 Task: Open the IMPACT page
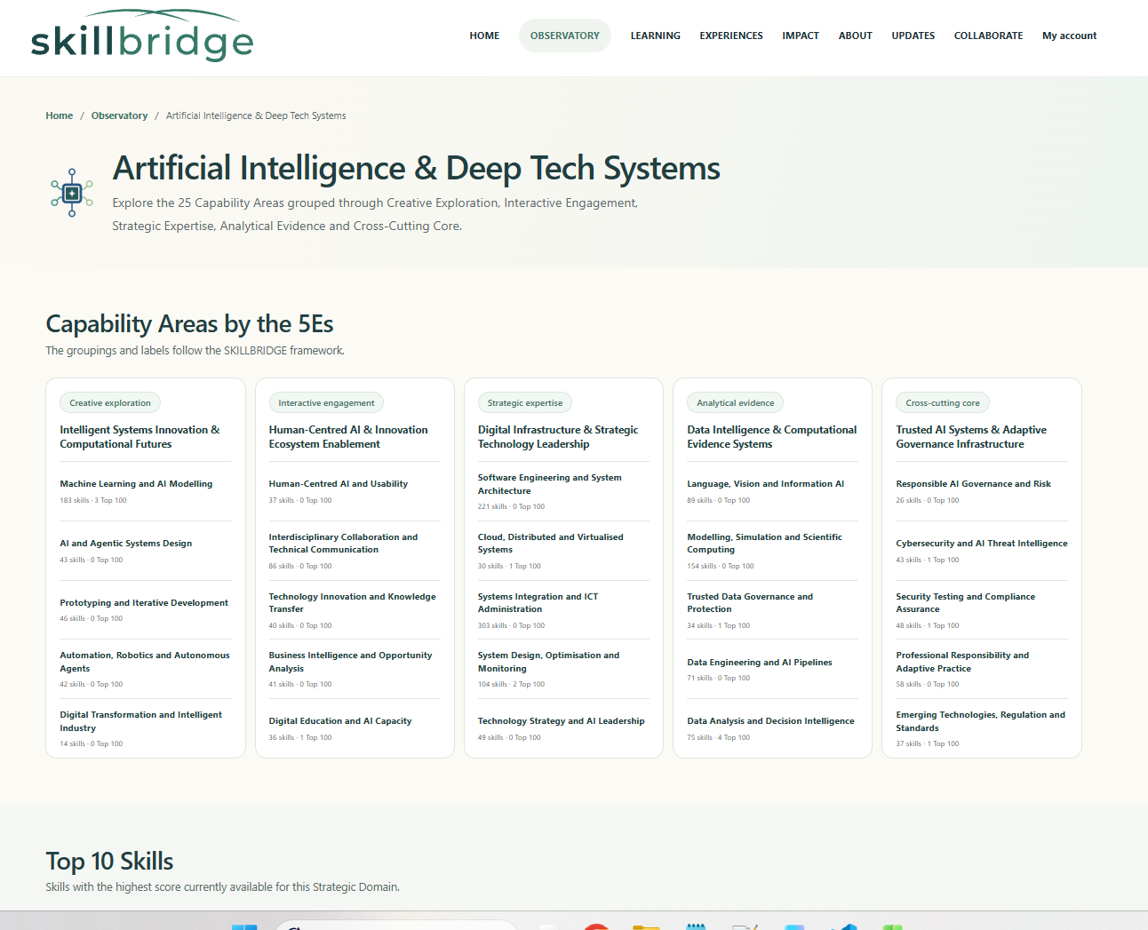pyautogui.click(x=801, y=36)
